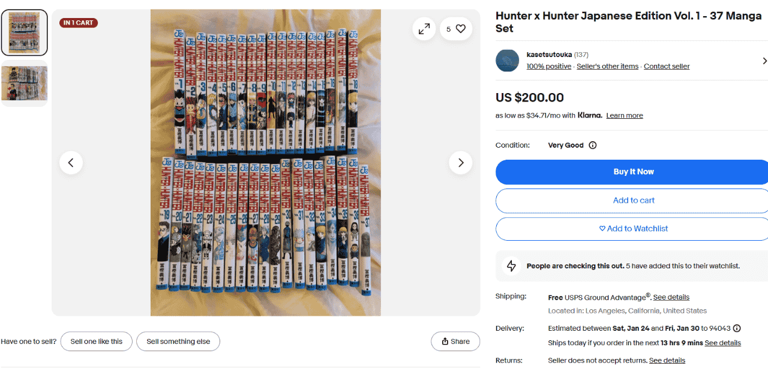Expand the listing image to full screen
The image size is (768, 383).
(424, 29)
